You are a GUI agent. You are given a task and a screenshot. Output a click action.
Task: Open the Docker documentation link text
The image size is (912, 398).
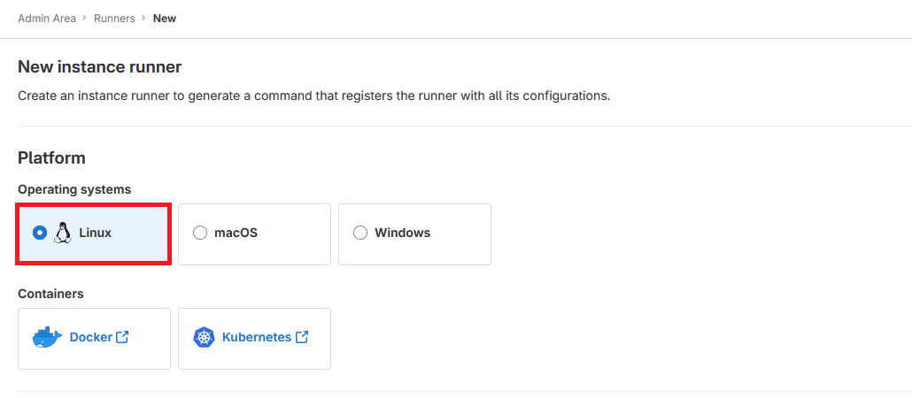(90, 337)
